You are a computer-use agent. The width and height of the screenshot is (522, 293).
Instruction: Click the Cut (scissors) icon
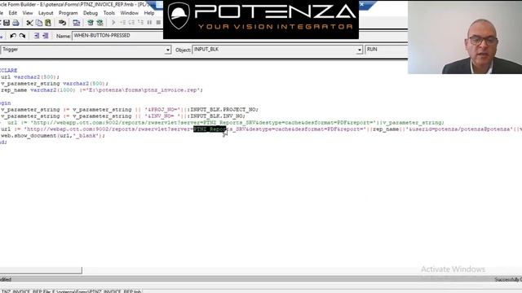pyautogui.click(x=29, y=23)
